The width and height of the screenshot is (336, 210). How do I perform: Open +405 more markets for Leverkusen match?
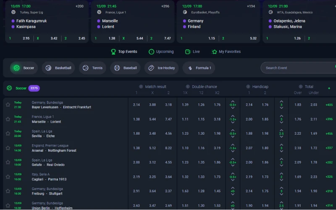click(329, 105)
